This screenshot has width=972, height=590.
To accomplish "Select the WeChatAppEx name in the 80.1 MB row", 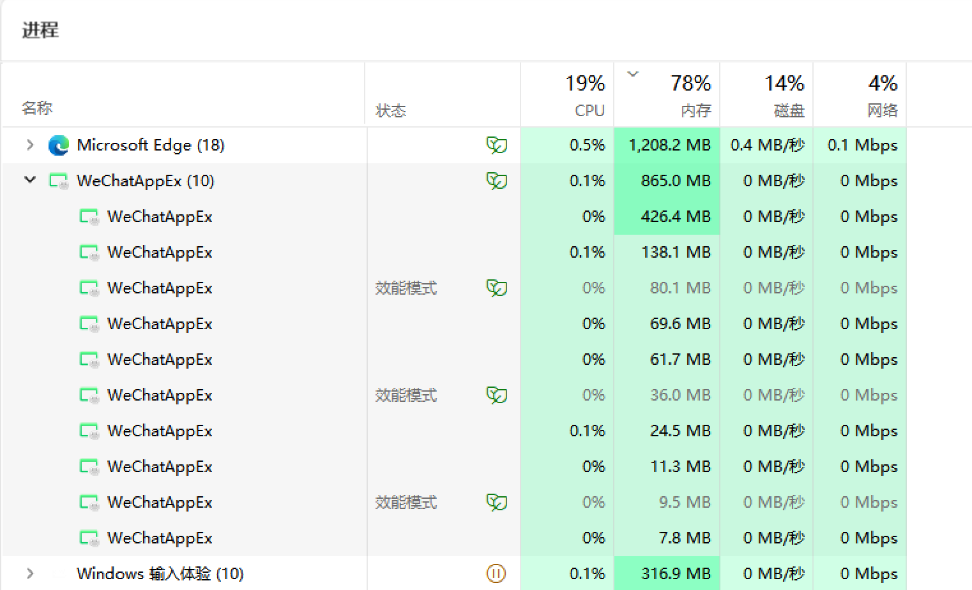I will click(160, 288).
